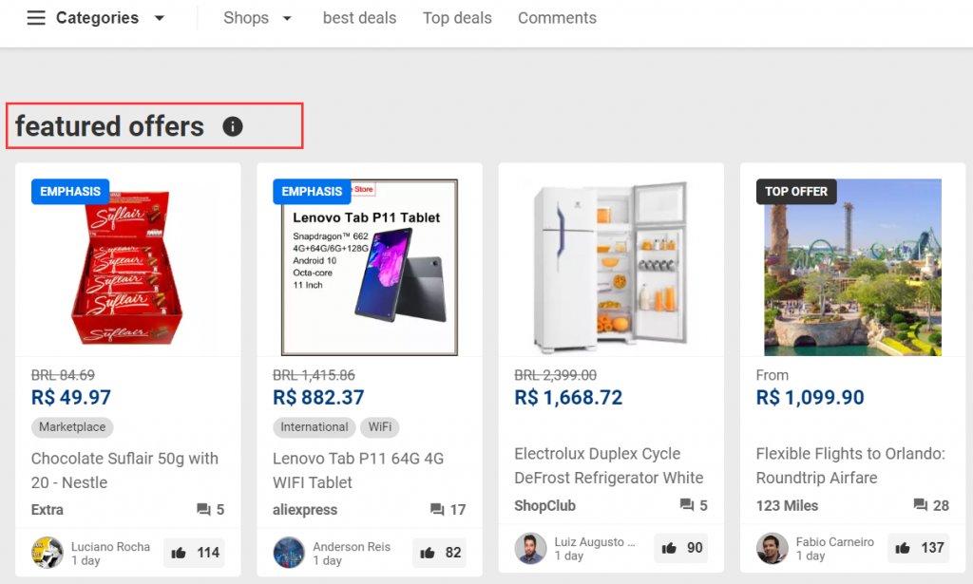Click the EMPHASIS badge on Suflair card
973x584 pixels.
[70, 192]
